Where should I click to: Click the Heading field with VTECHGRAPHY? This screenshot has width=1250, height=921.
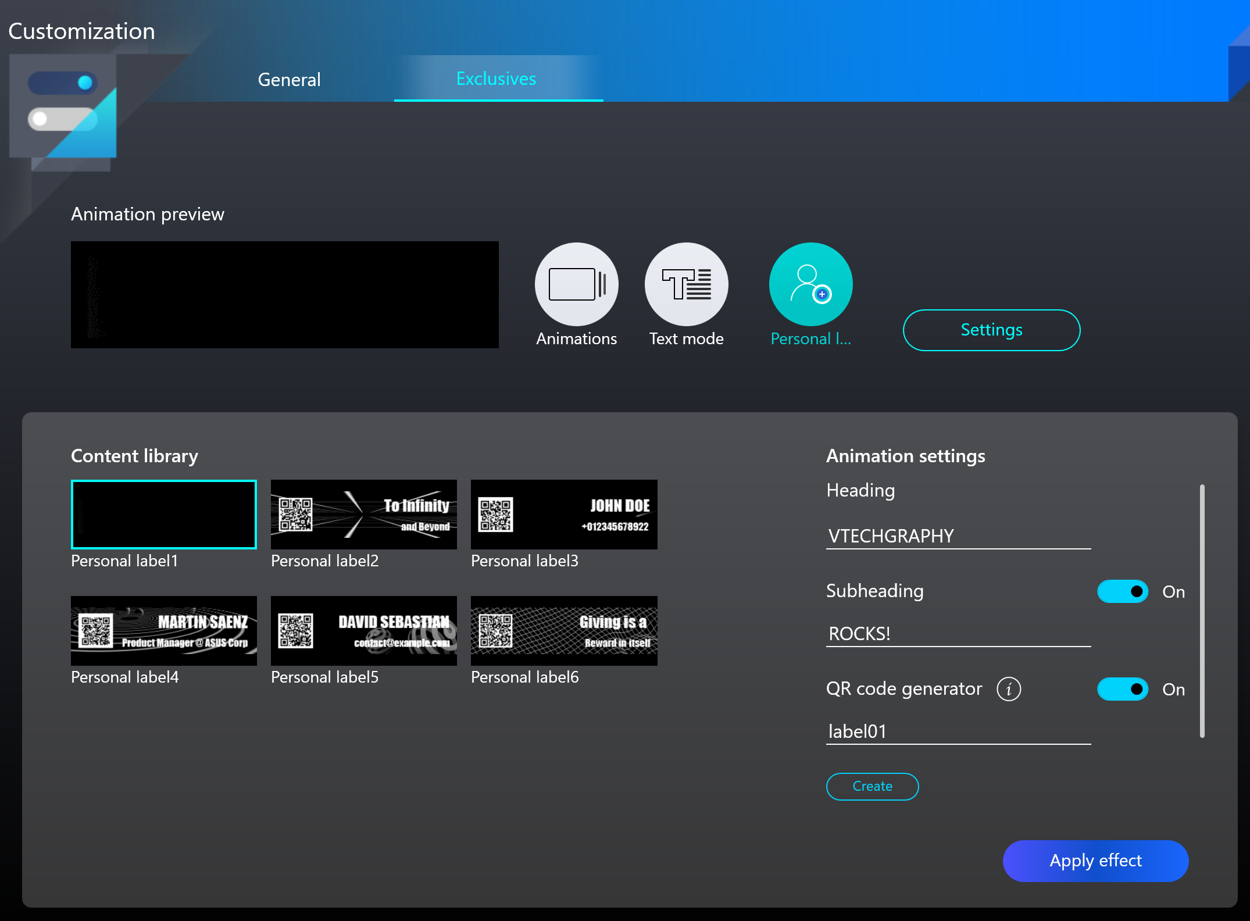pyautogui.click(x=958, y=536)
